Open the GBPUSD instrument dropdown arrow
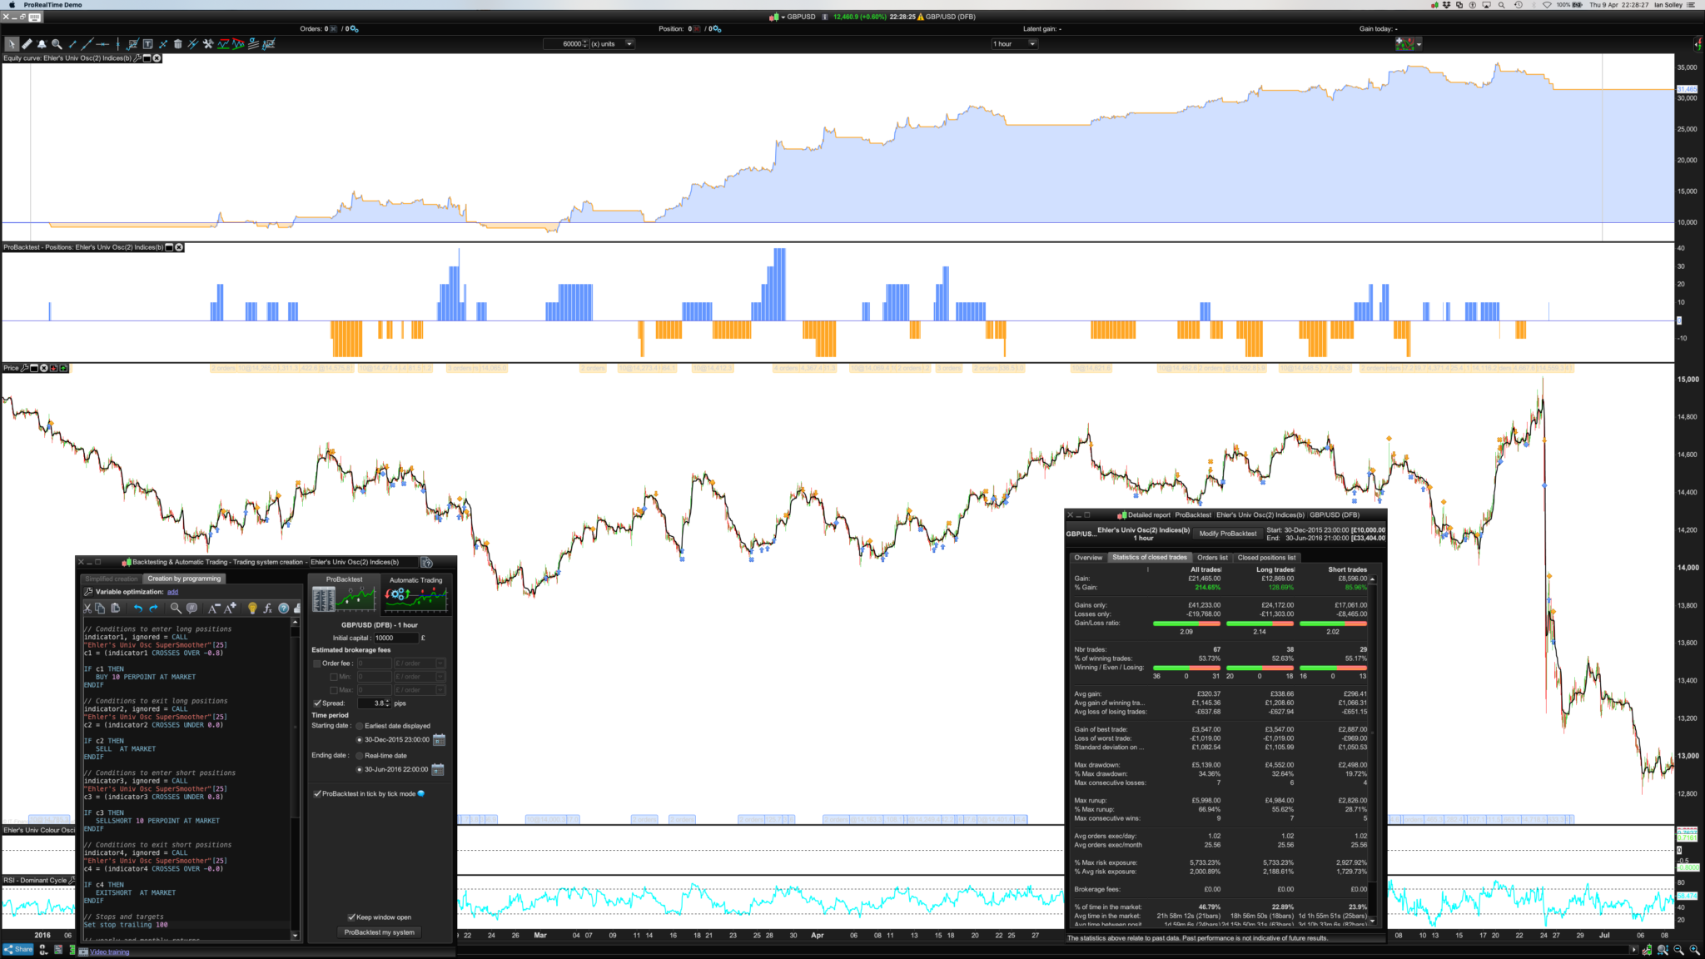Viewport: 1705px width, 959px height. click(783, 17)
